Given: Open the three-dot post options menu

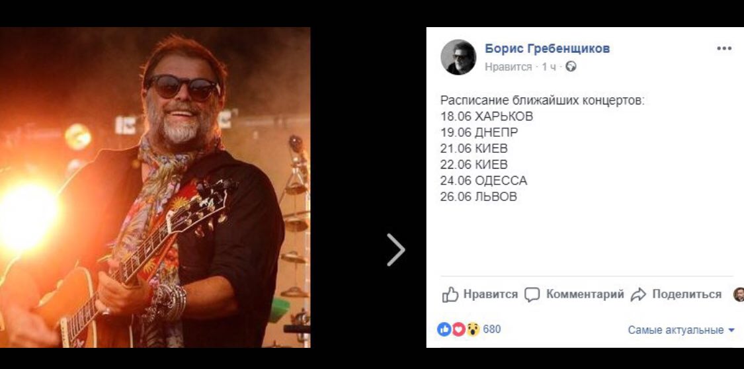Looking at the screenshot, I should click(x=724, y=49).
